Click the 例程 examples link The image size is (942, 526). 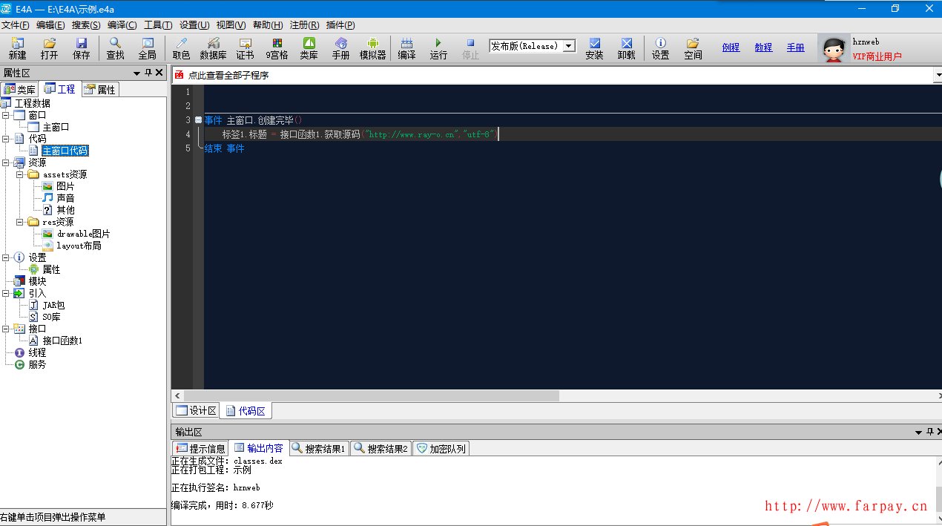point(731,47)
